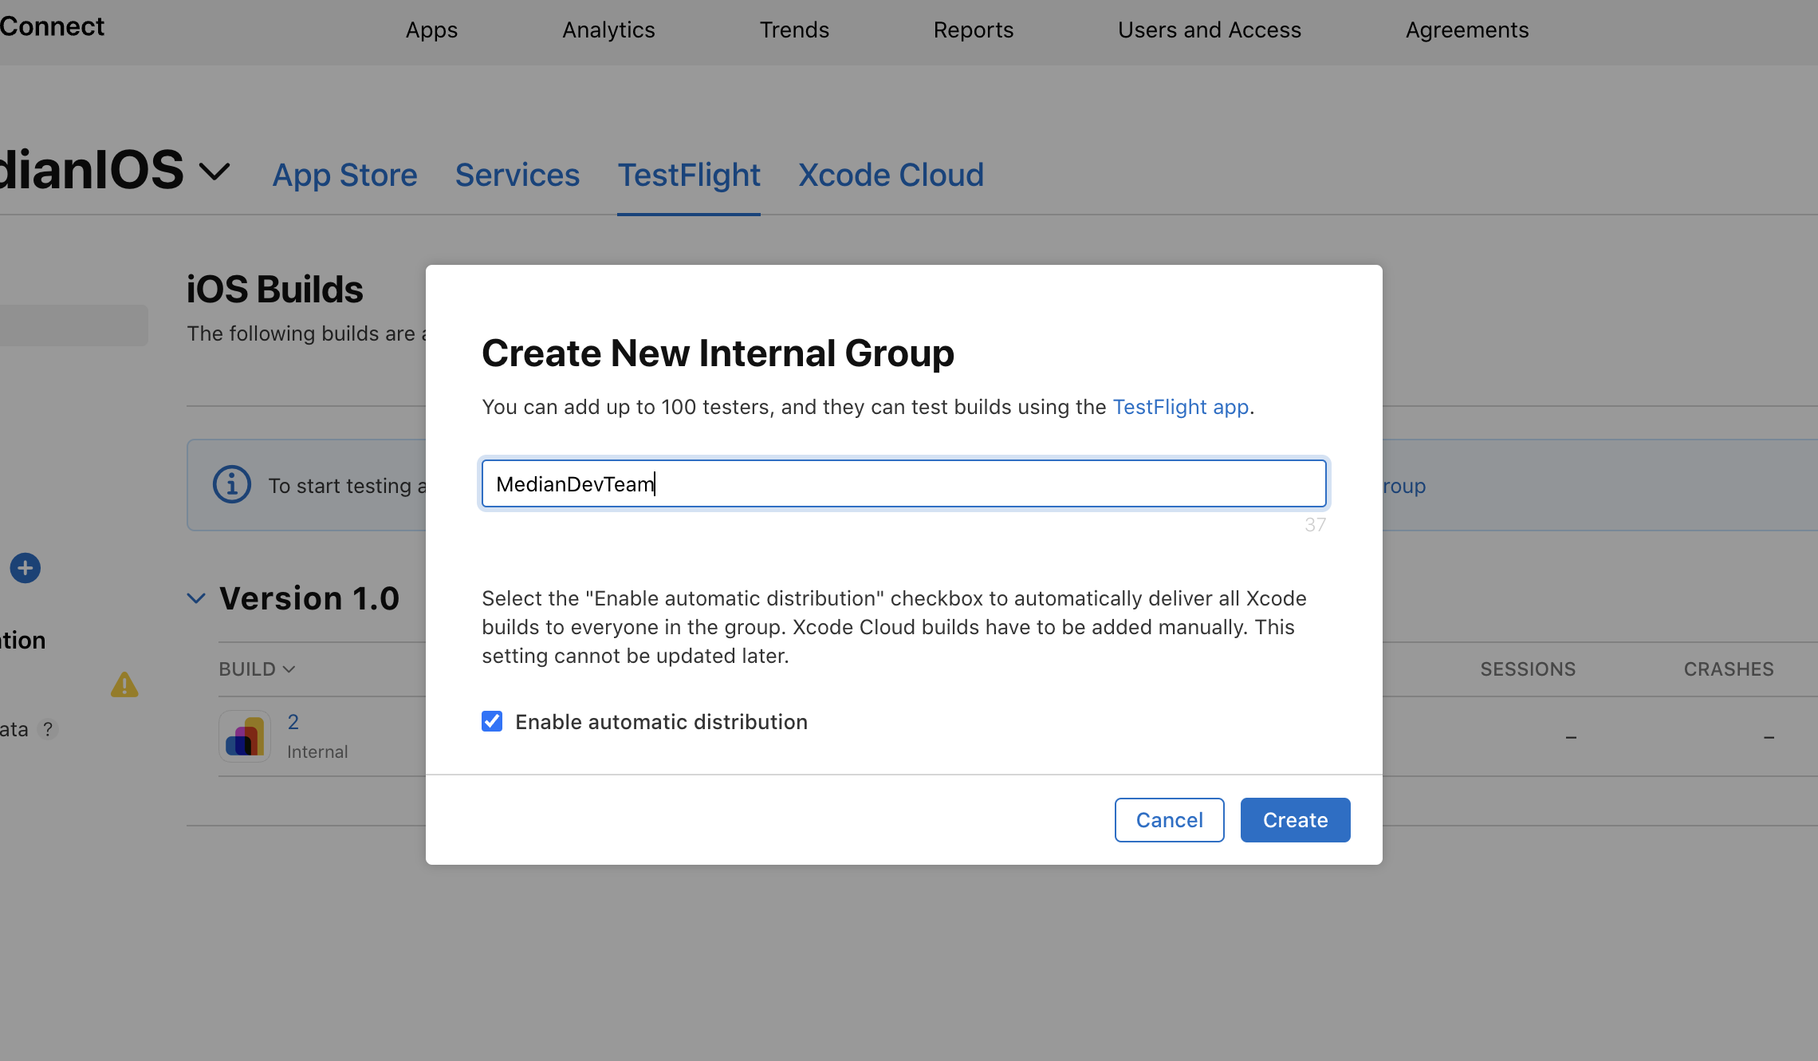This screenshot has height=1061, width=1818.
Task: Click the Internal label under build 2
Action: (x=317, y=751)
